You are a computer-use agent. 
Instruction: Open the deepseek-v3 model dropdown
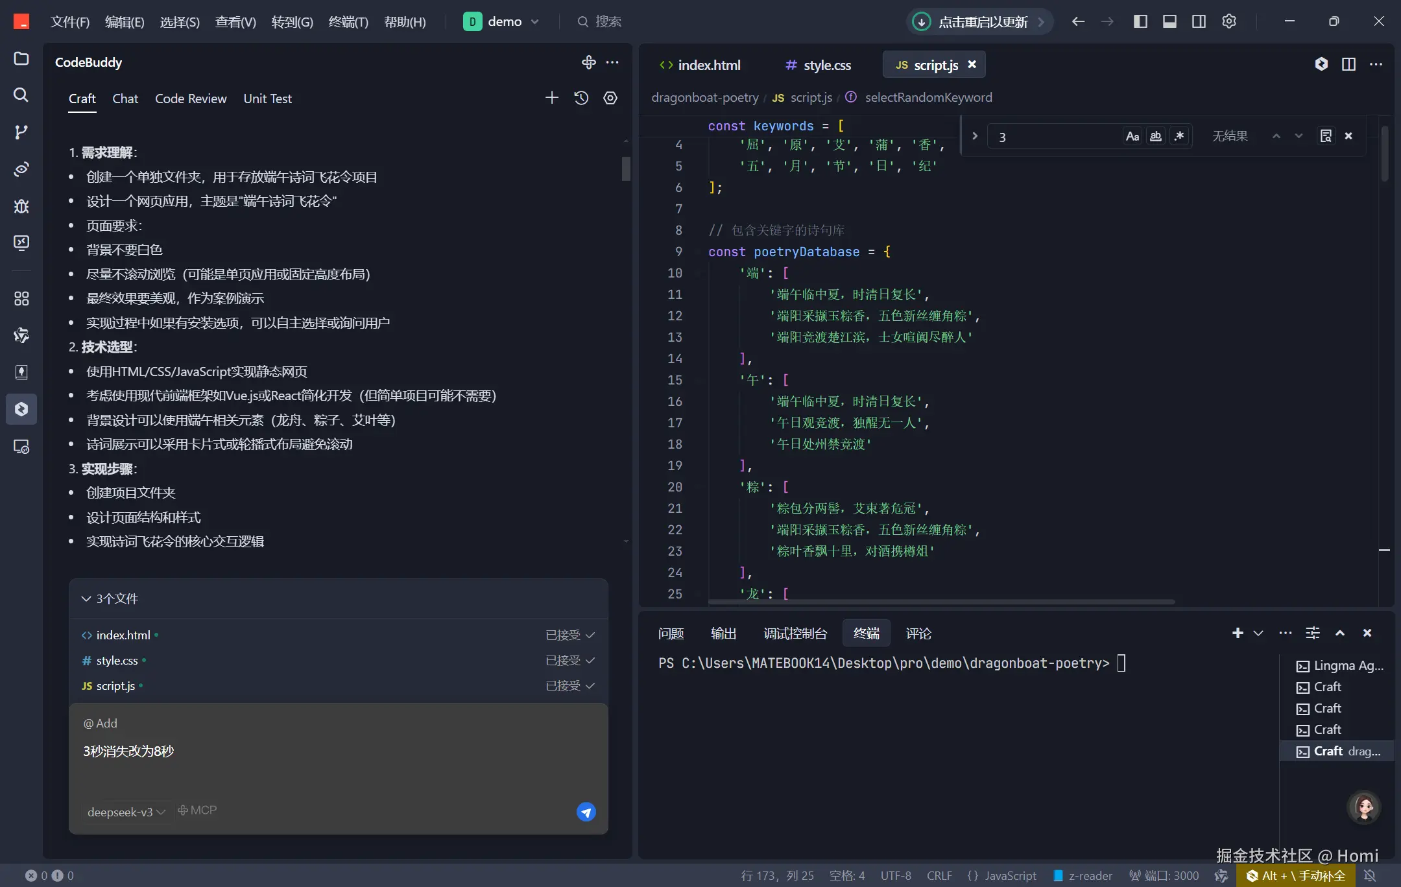click(x=126, y=812)
